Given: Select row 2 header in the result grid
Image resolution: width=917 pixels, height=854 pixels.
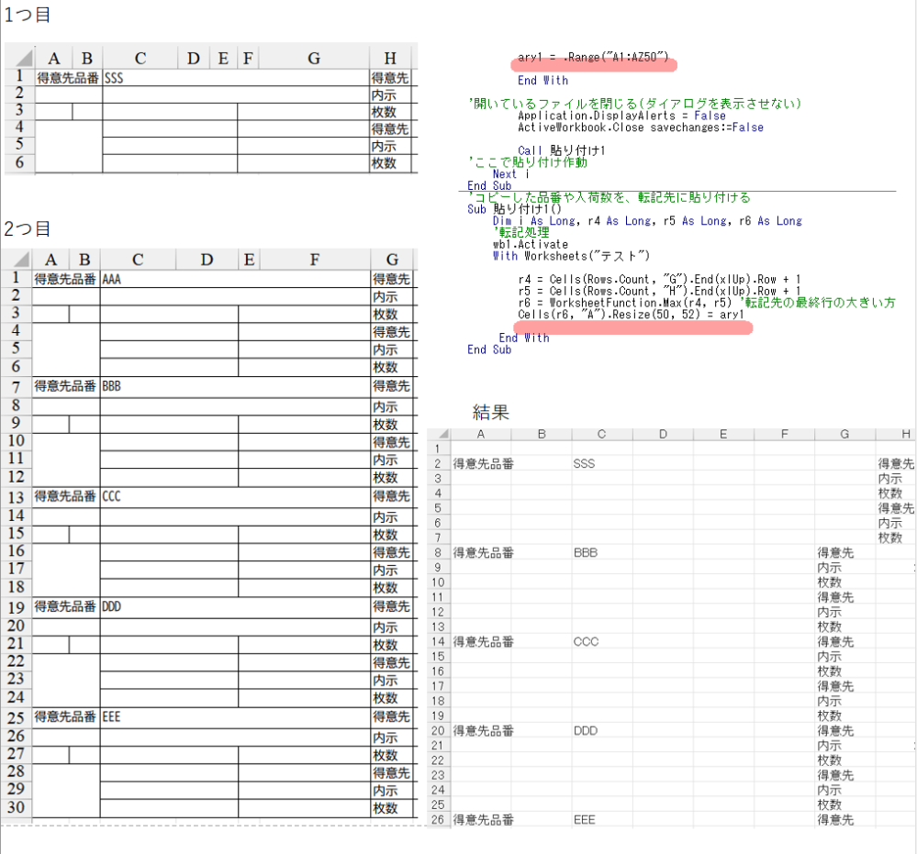Looking at the screenshot, I should [438, 463].
